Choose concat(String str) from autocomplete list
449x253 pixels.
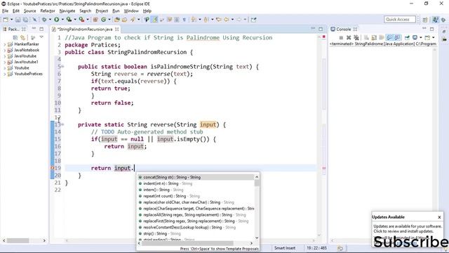coord(196,177)
